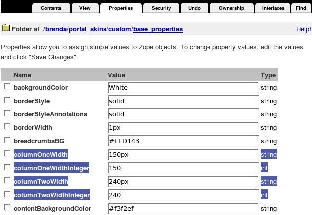This screenshot has width=312, height=215.
Task: Click the Find tab
Action: tap(301, 8)
